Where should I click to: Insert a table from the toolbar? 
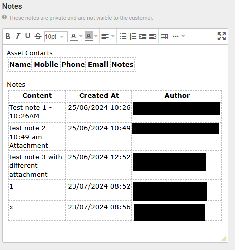tap(164, 36)
